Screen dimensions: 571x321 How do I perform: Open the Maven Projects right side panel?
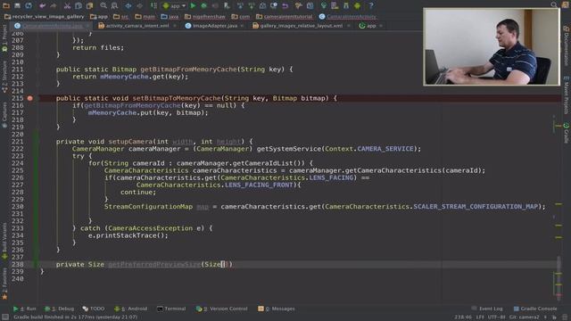(x=567, y=95)
